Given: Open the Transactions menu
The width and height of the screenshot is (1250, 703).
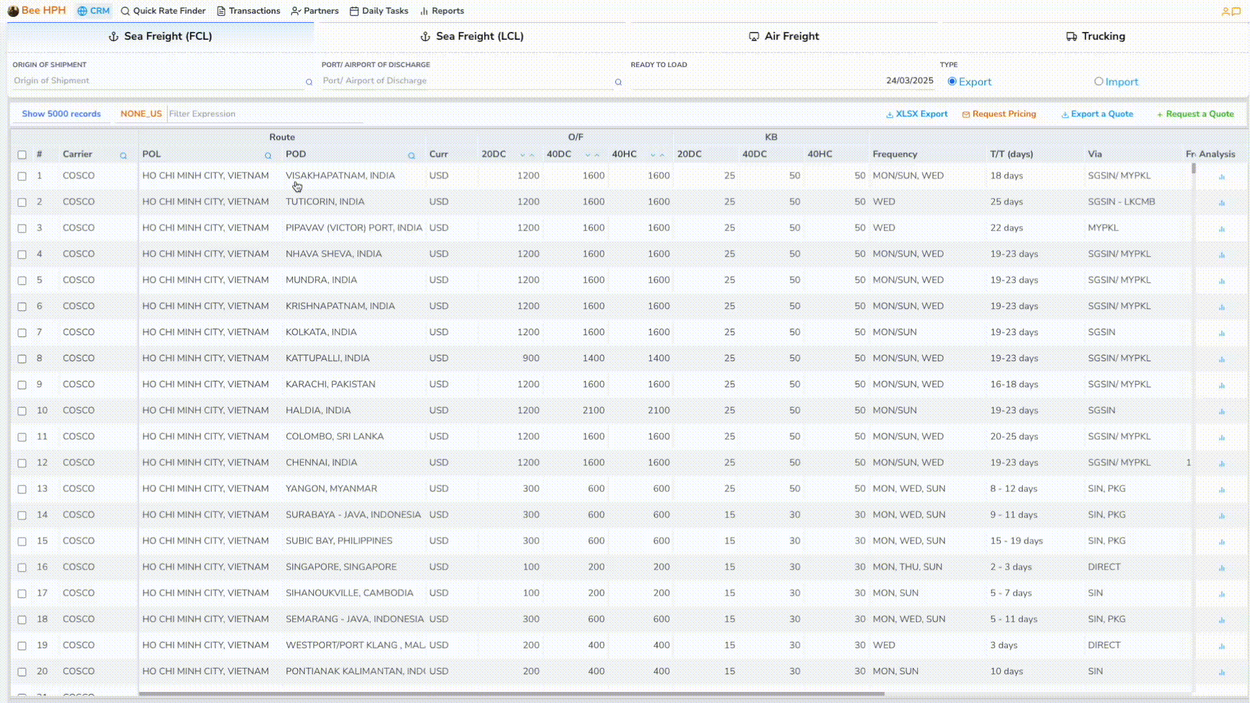Looking at the screenshot, I should click(x=249, y=11).
